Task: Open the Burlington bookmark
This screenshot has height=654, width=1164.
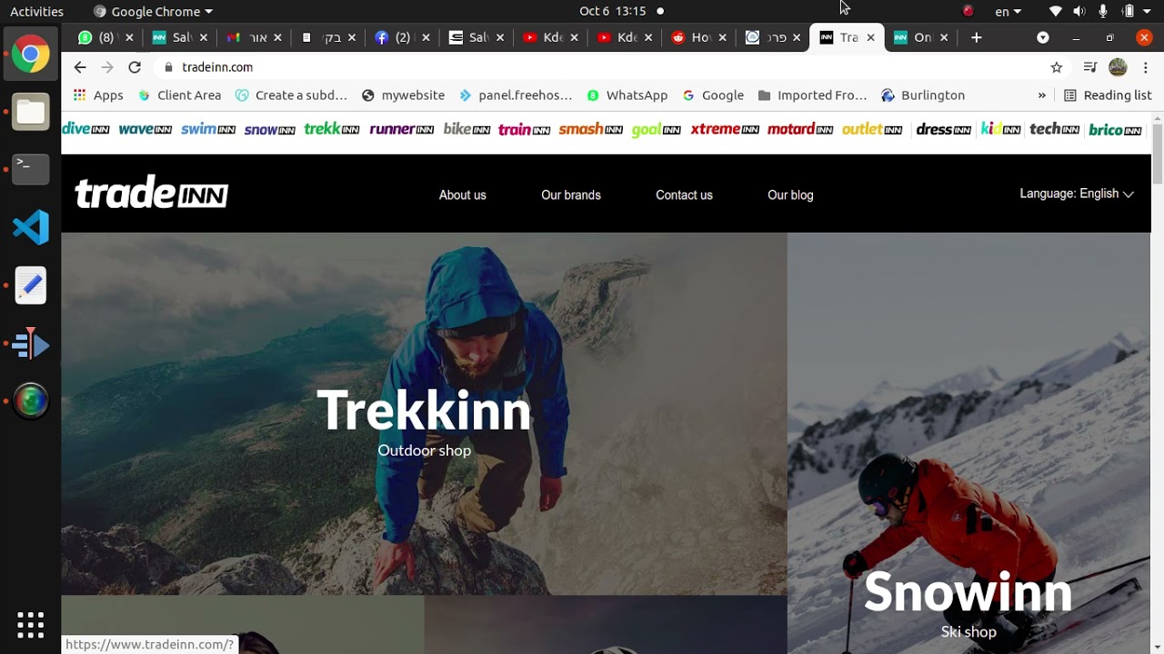Action: click(x=923, y=95)
